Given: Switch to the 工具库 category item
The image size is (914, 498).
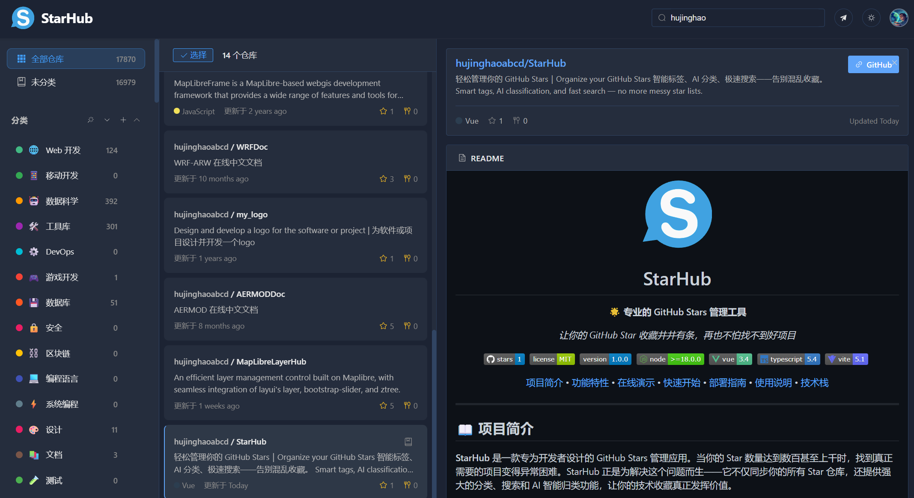Looking at the screenshot, I should pyautogui.click(x=58, y=226).
